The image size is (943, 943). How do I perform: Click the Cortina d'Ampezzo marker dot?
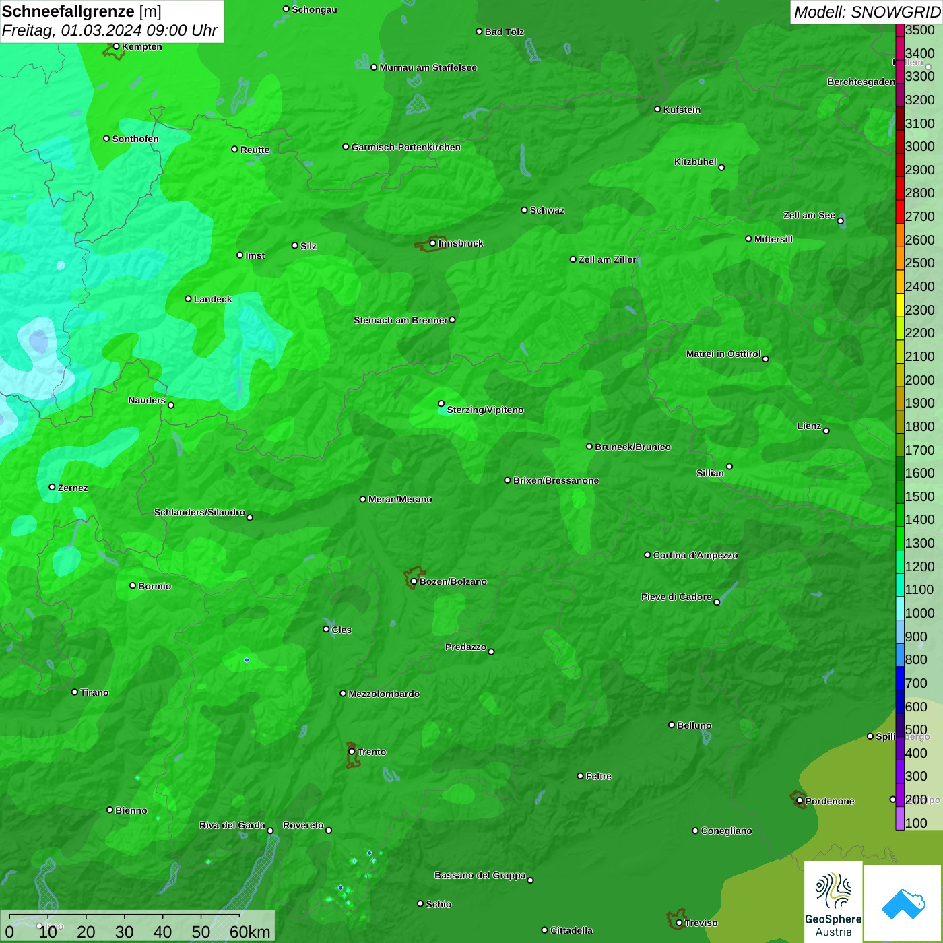tap(647, 555)
